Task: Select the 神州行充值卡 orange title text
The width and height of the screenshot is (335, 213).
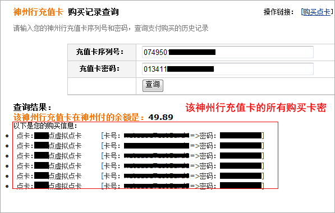Action: tap(38, 12)
